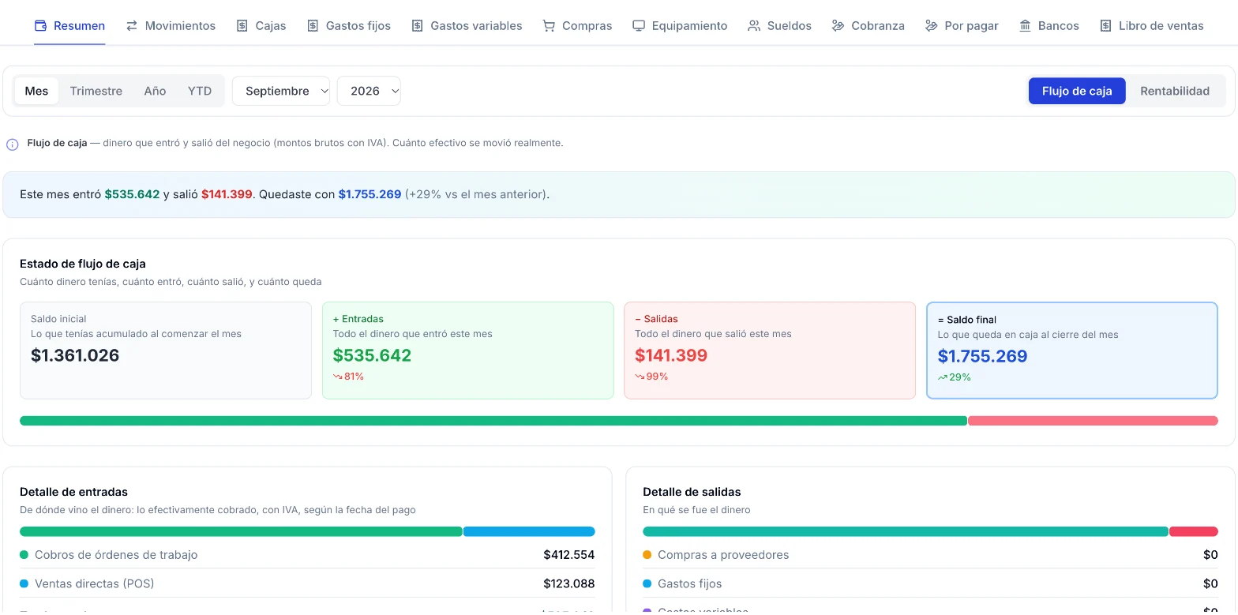Click the hand-coins icon beside Por pagar
This screenshot has height=615, width=1238.
click(932, 25)
